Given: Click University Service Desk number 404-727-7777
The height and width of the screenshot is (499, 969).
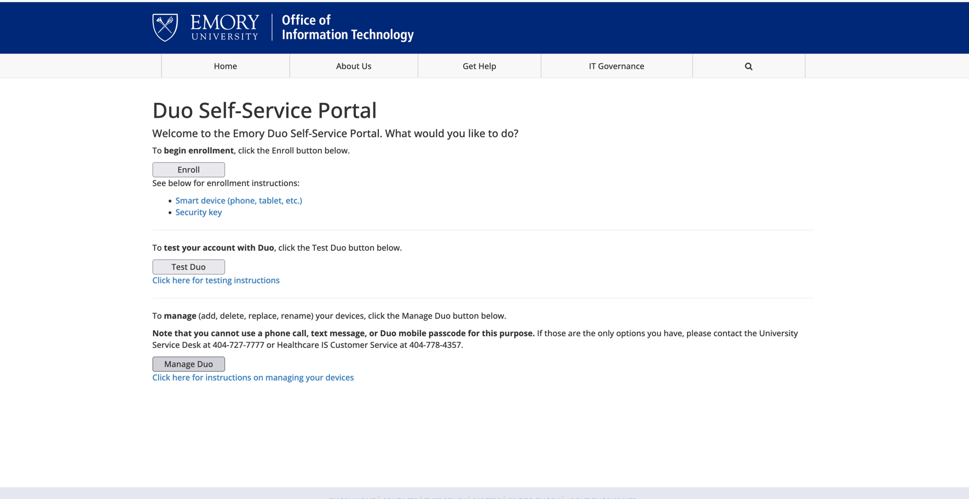Looking at the screenshot, I should tap(239, 345).
